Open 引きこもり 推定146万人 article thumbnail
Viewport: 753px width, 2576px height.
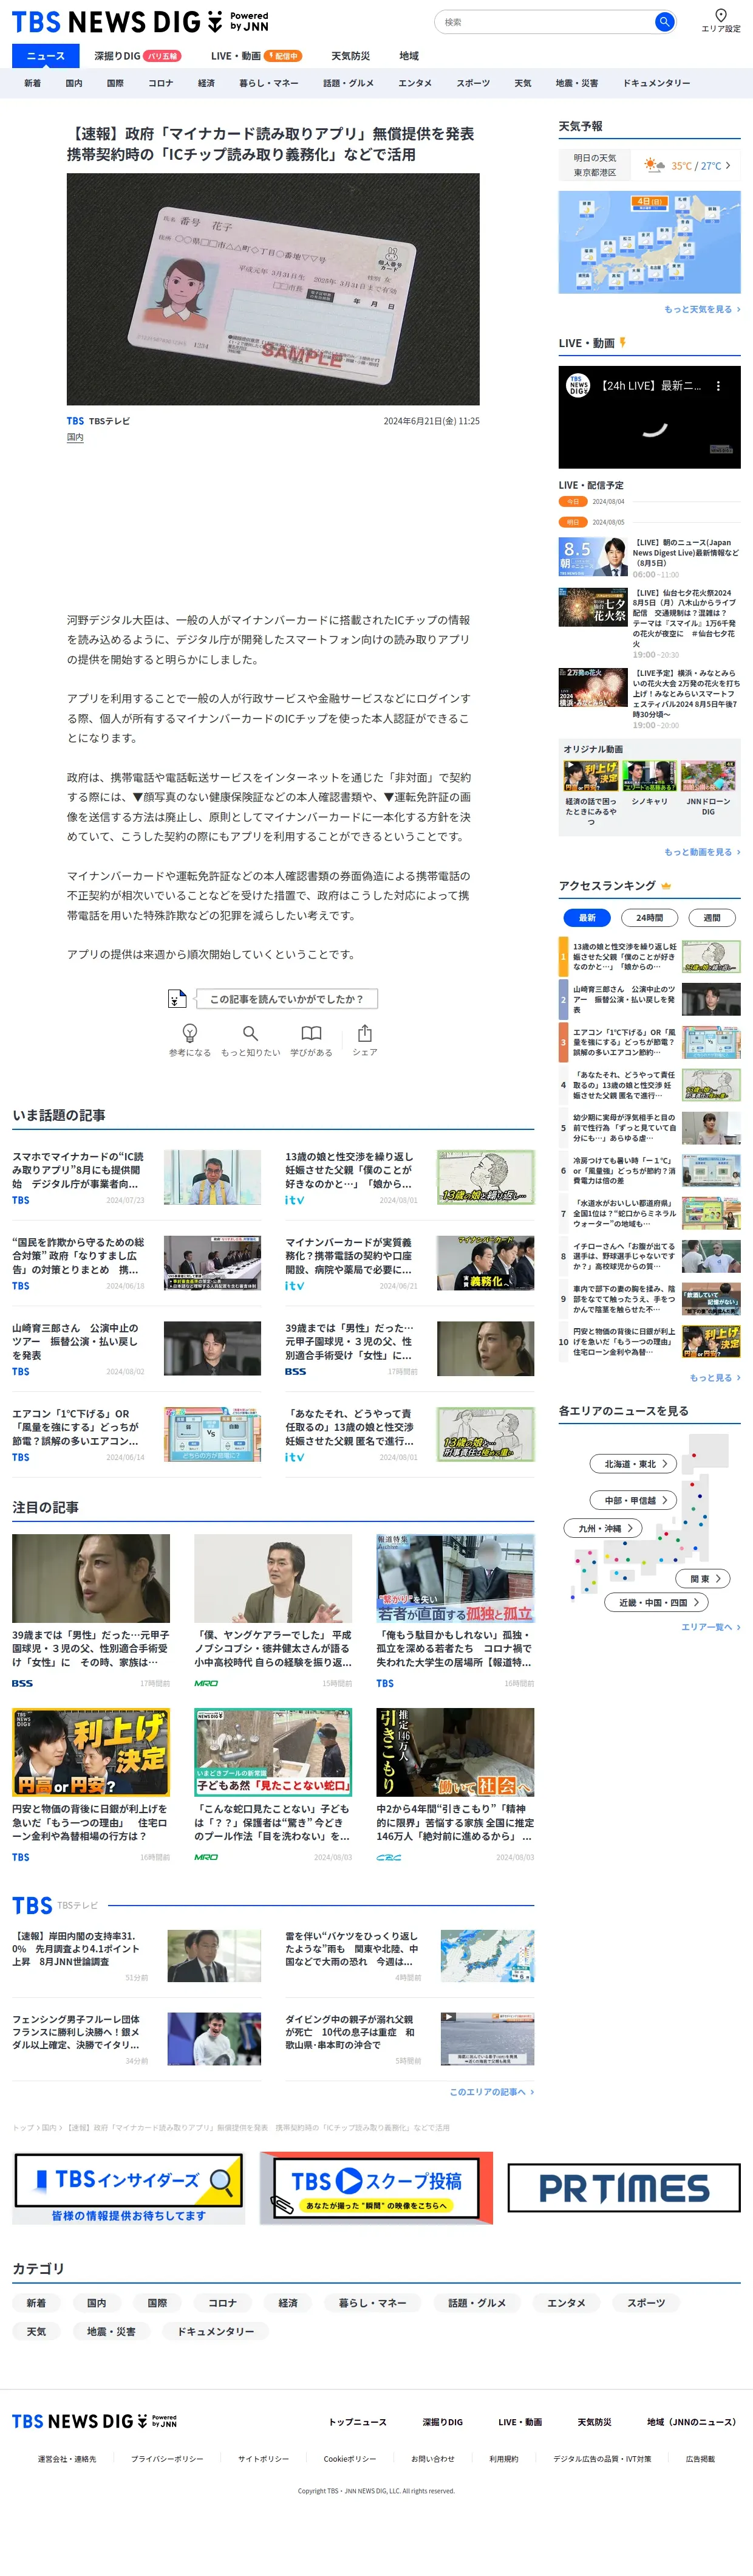click(x=455, y=1751)
